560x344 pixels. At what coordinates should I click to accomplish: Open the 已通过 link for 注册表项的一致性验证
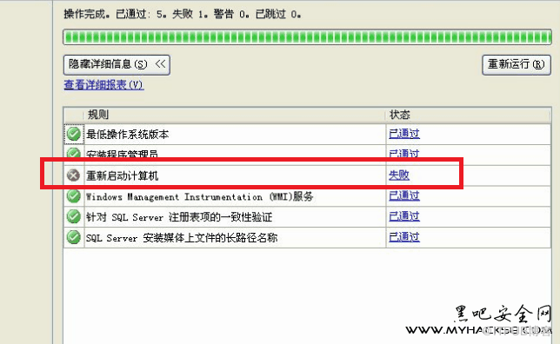point(404,216)
